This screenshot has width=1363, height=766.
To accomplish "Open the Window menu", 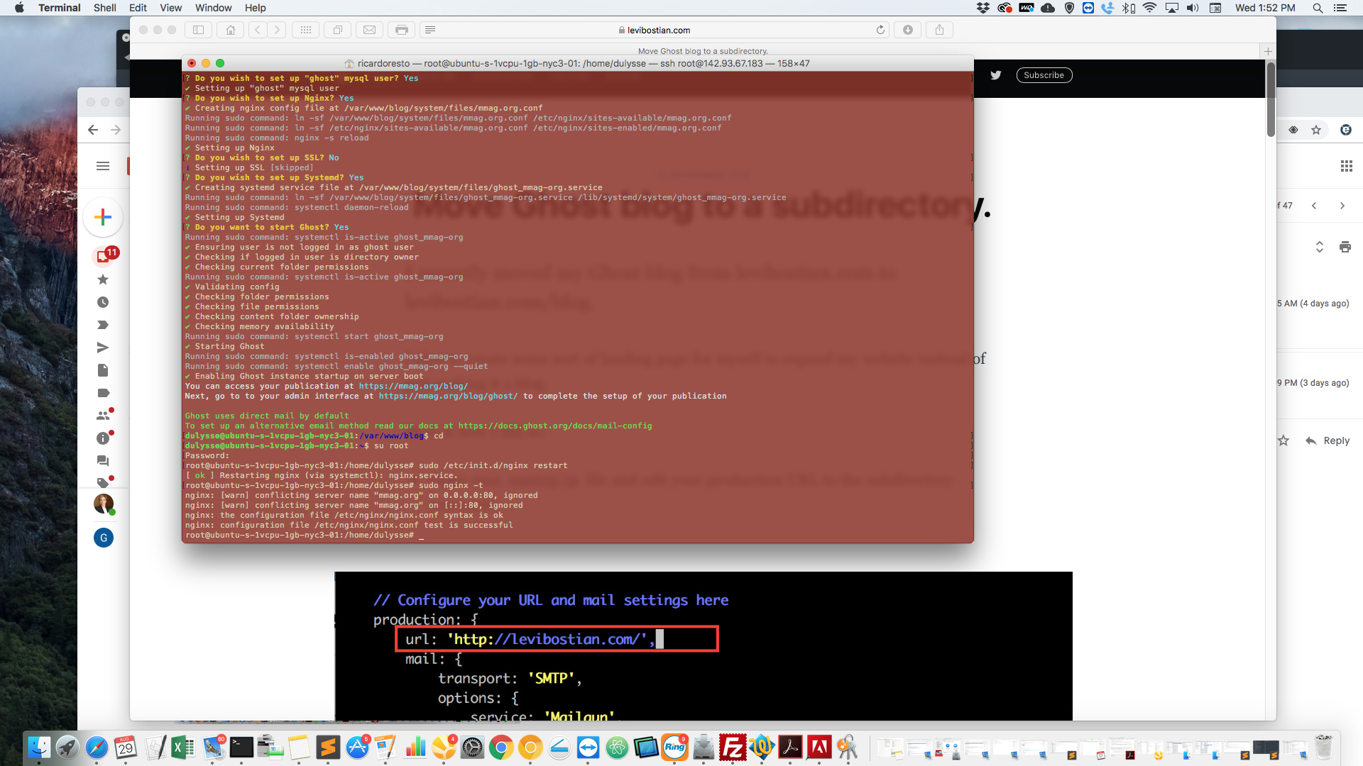I will (x=213, y=8).
